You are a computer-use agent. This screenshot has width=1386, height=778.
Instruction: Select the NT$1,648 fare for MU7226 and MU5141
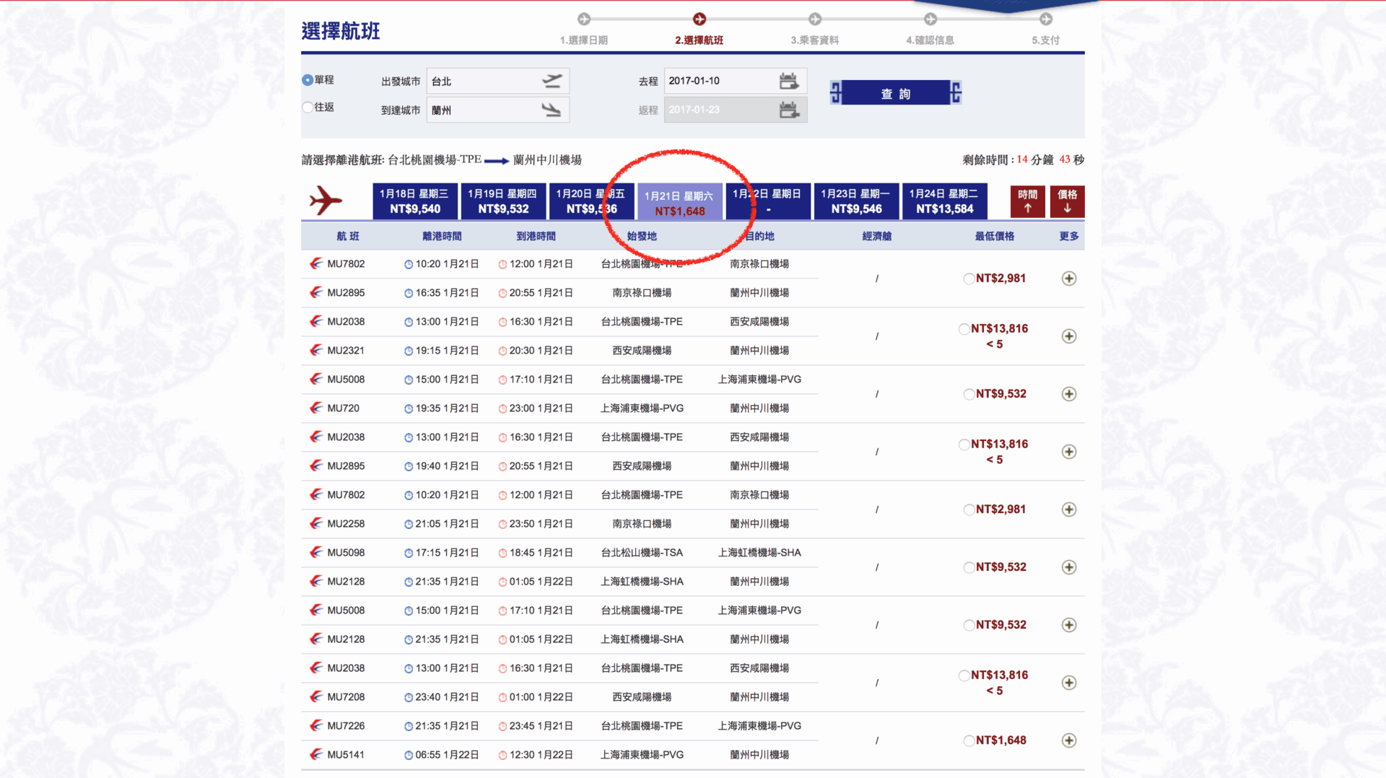[x=969, y=740]
